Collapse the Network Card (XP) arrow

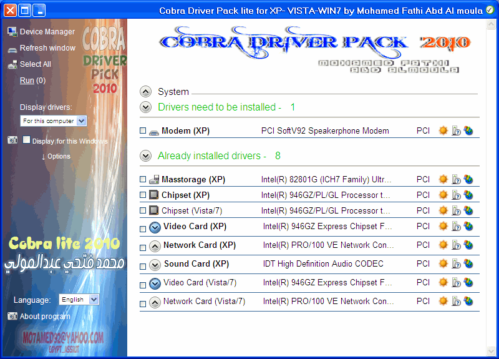pos(155,247)
